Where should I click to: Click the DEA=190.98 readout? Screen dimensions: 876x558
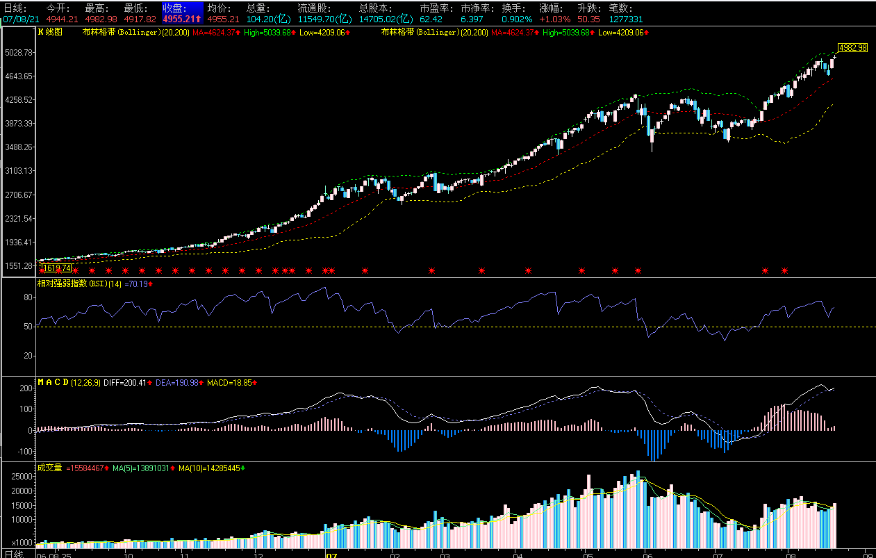tap(179, 382)
